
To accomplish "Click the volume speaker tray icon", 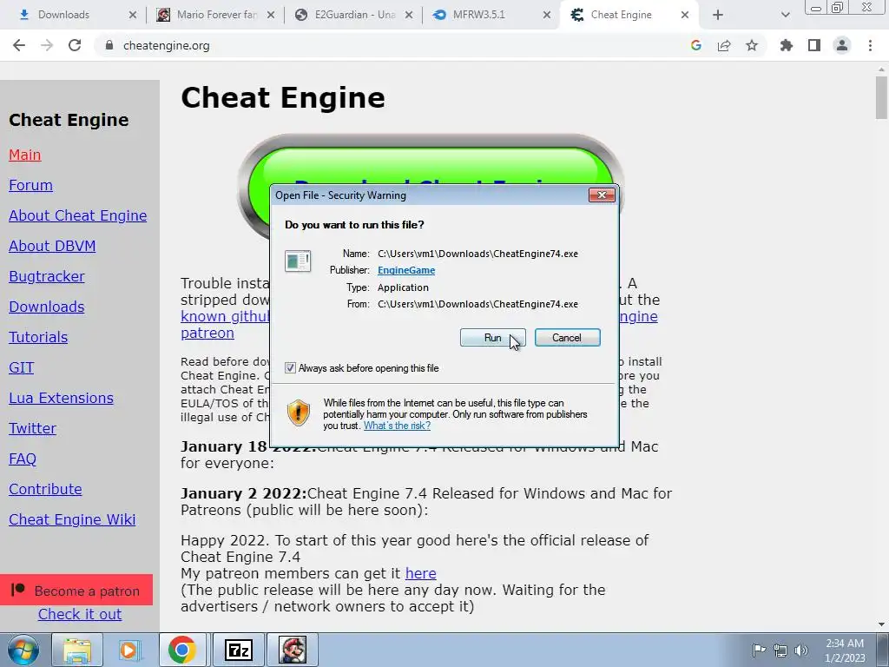I will tap(801, 650).
